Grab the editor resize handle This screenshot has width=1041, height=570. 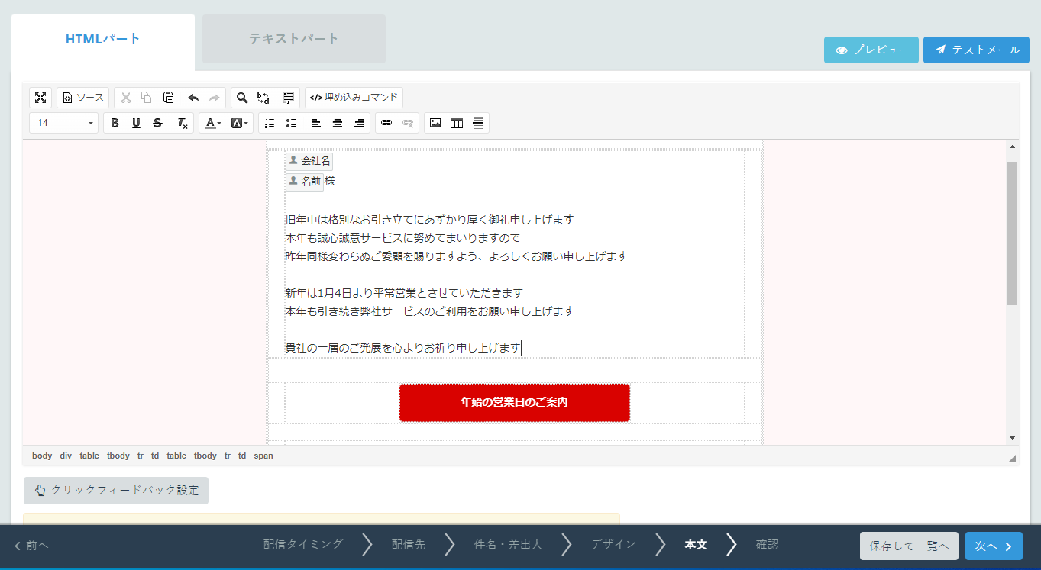click(x=1012, y=459)
